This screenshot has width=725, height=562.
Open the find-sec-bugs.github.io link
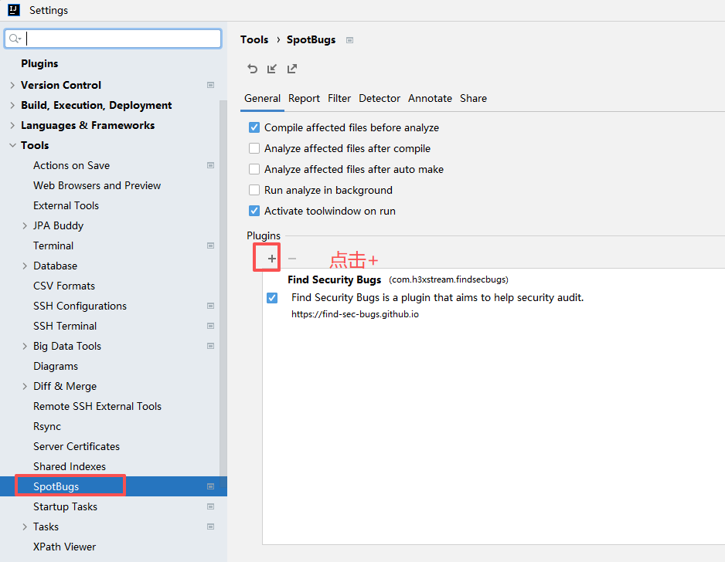355,314
